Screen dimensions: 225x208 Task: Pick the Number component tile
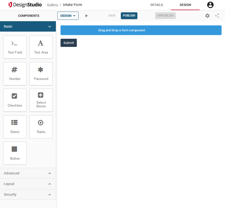pos(15,74)
